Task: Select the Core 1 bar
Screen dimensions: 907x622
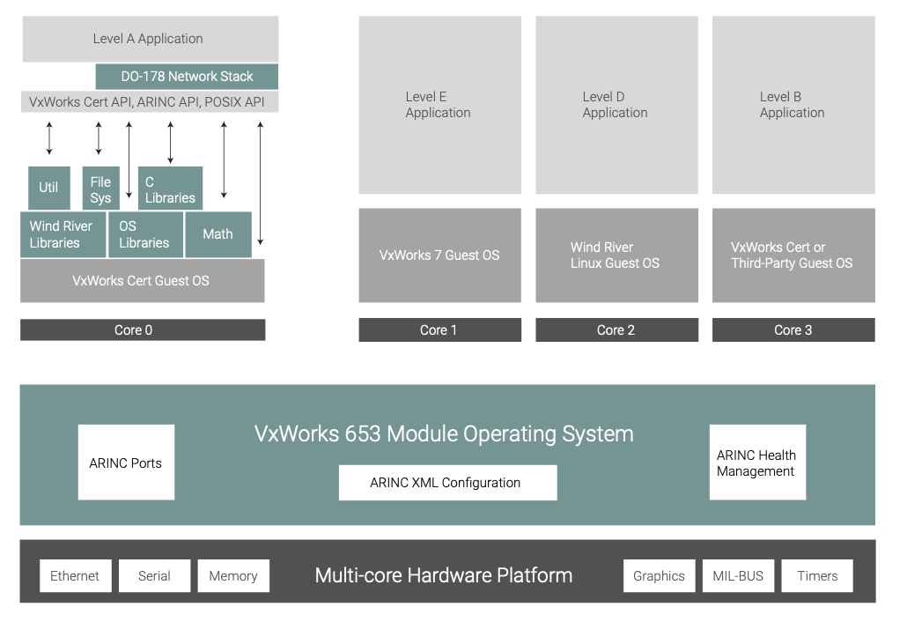Action: coord(439,330)
